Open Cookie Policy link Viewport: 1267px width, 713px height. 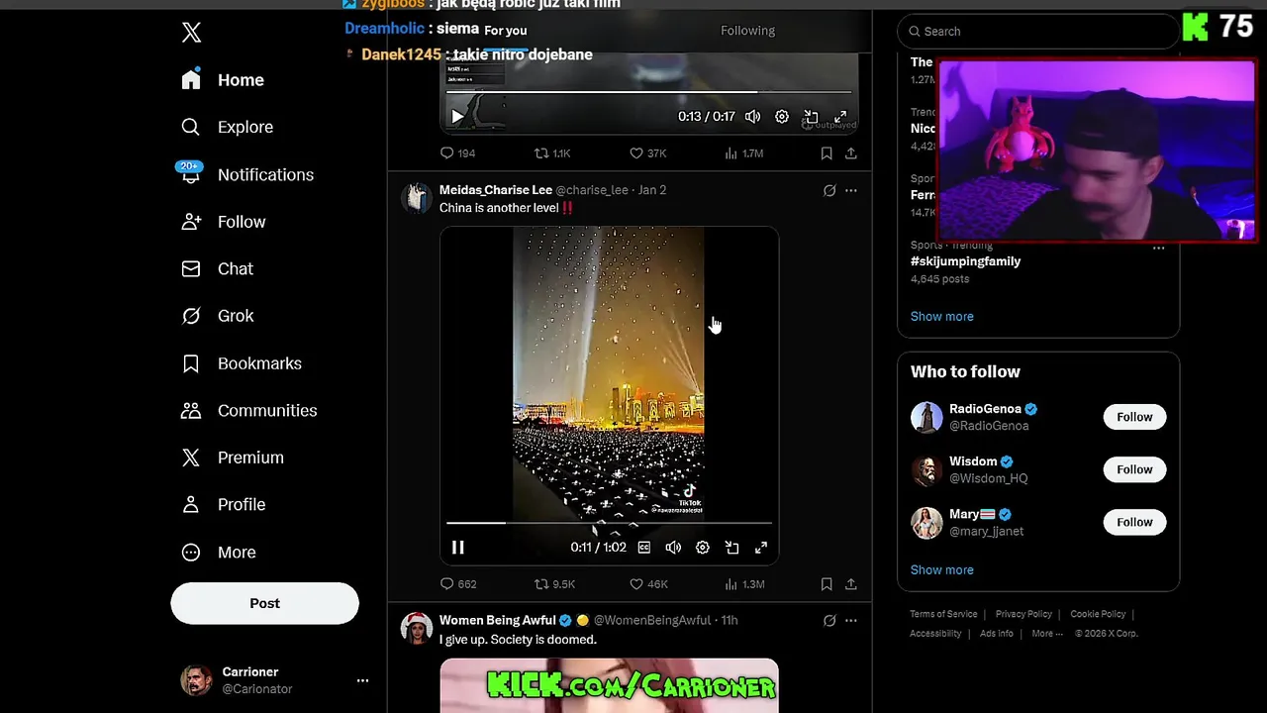tap(1098, 614)
